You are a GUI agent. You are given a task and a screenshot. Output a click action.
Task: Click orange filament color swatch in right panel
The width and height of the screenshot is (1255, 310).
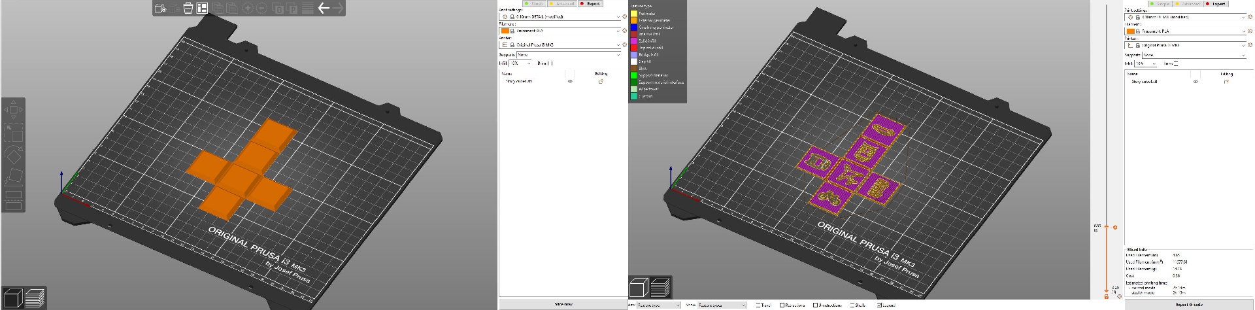1130,31
